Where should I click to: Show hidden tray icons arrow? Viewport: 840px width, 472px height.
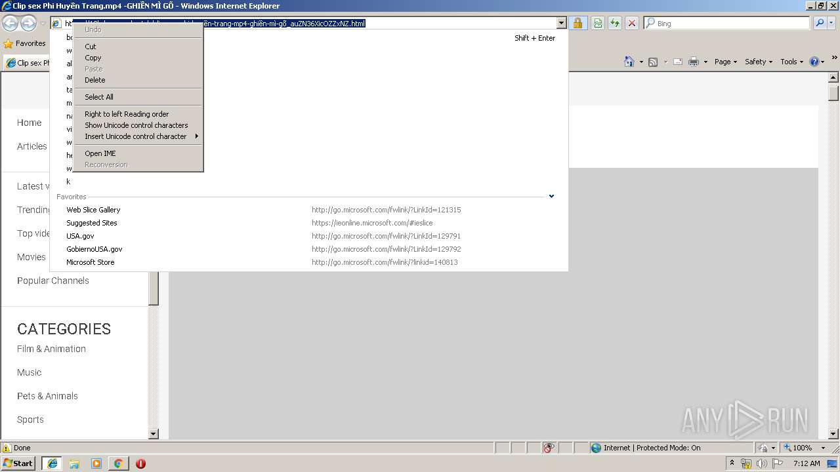[732, 463]
